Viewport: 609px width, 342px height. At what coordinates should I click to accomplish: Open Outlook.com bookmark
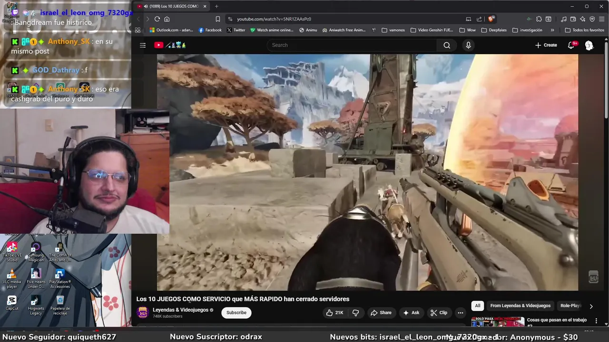(171, 30)
